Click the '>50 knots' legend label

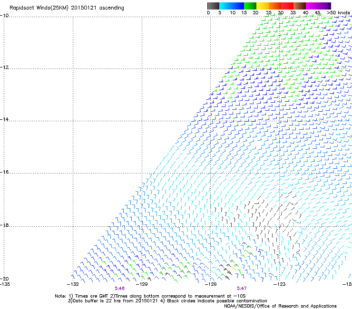click(x=338, y=12)
